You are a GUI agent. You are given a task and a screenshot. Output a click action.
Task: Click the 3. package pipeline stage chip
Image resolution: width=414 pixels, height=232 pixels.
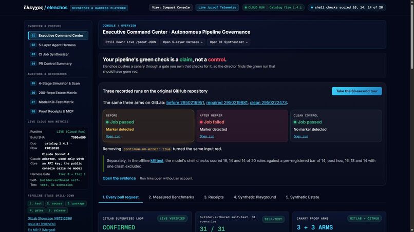(76, 203)
